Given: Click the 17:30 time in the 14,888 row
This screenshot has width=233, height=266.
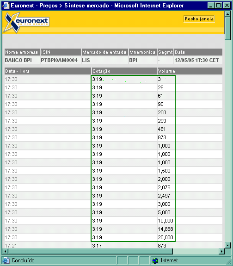Looking at the screenshot, I should pos(11,229).
